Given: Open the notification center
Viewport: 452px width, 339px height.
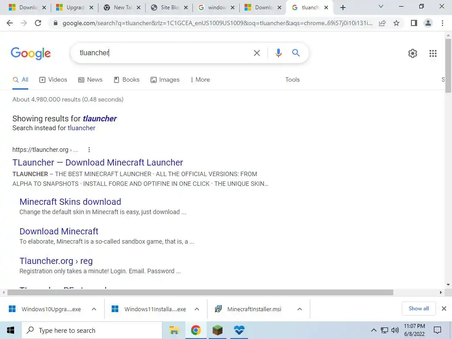Looking at the screenshot, I should click(437, 330).
